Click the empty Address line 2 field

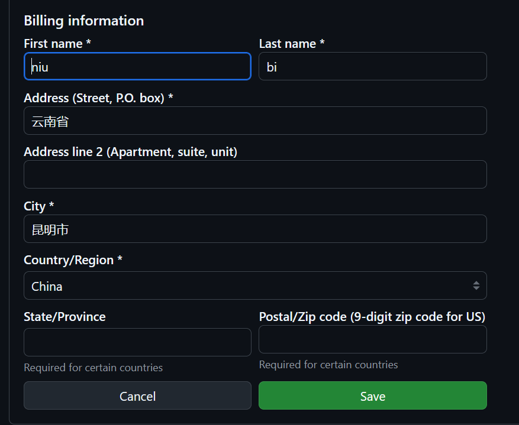(255, 174)
